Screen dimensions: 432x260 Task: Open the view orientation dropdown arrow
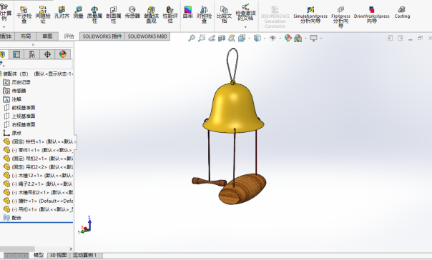coord(249,39)
